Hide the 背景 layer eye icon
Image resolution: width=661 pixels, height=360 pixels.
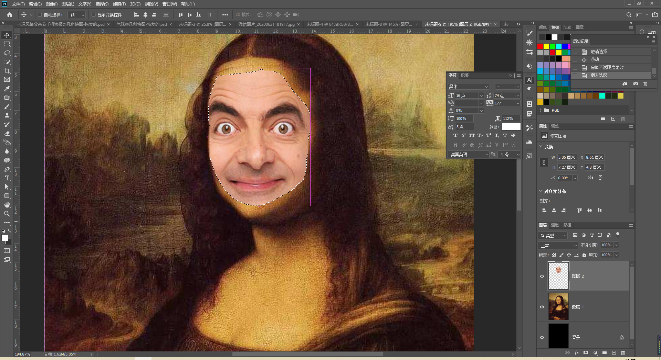tap(542, 337)
